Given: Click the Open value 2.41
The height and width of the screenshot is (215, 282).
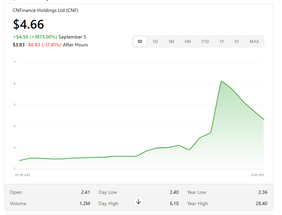Looking at the screenshot, I should [85, 192].
